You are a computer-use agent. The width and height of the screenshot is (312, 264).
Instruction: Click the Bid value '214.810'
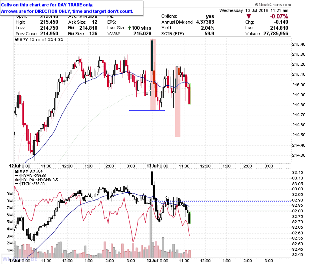88,28
